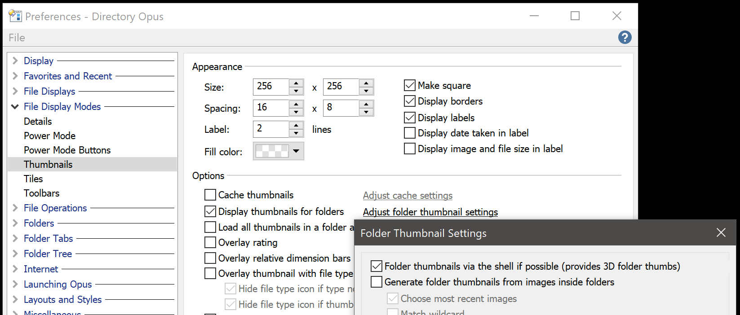The width and height of the screenshot is (740, 315).
Task: Enable Display image and file size in label
Action: (410, 149)
